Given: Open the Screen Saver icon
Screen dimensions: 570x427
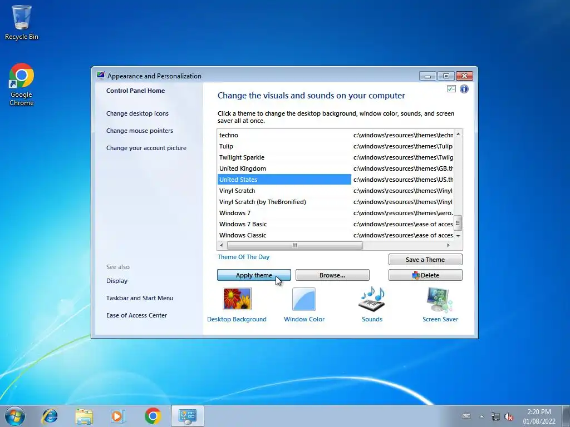Looking at the screenshot, I should click(440, 300).
